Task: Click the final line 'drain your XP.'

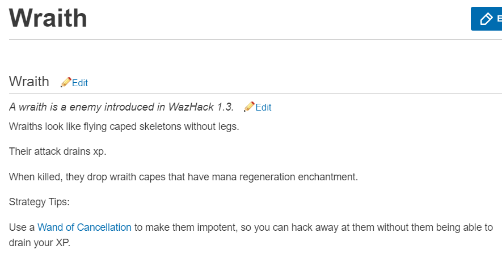Action: click(x=40, y=242)
